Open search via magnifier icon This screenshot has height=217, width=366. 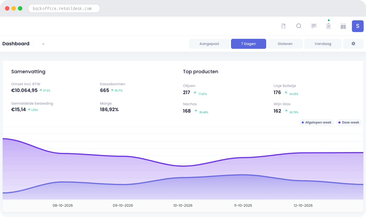(x=299, y=26)
